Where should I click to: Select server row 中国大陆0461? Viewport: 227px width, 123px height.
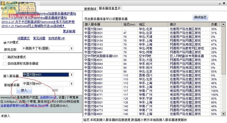152,52
